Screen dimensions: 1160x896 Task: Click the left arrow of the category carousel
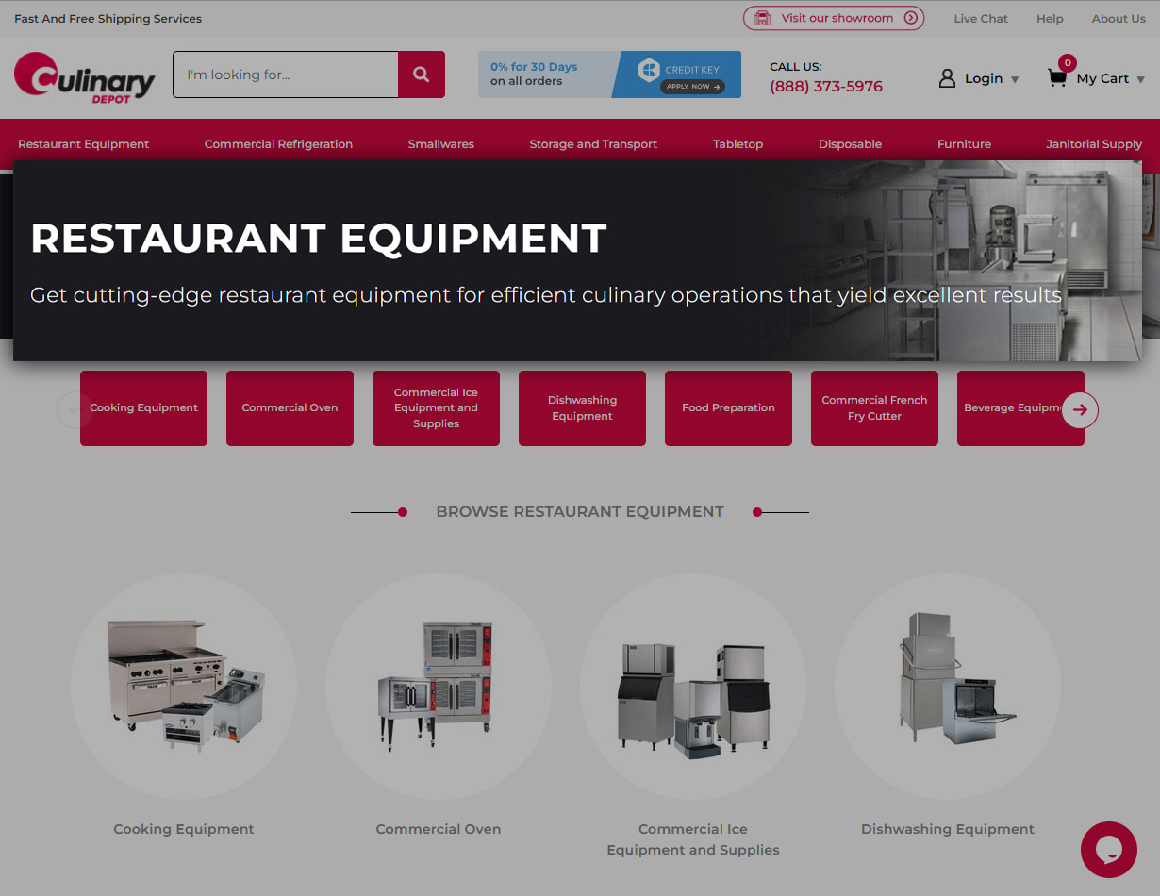pyautogui.click(x=73, y=410)
